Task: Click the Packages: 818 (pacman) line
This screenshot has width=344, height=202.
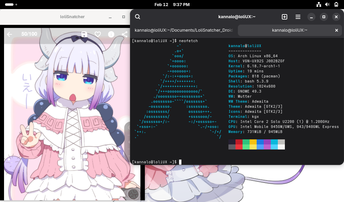Action: coord(254,76)
